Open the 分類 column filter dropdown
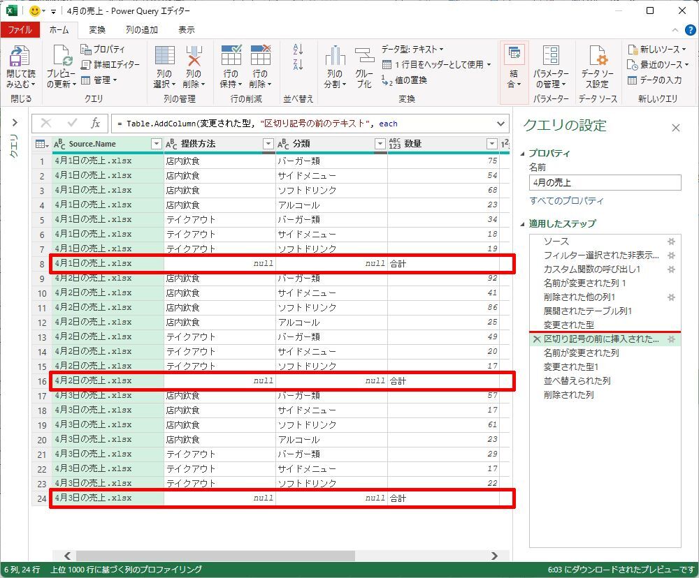699x578 pixels. (x=380, y=144)
